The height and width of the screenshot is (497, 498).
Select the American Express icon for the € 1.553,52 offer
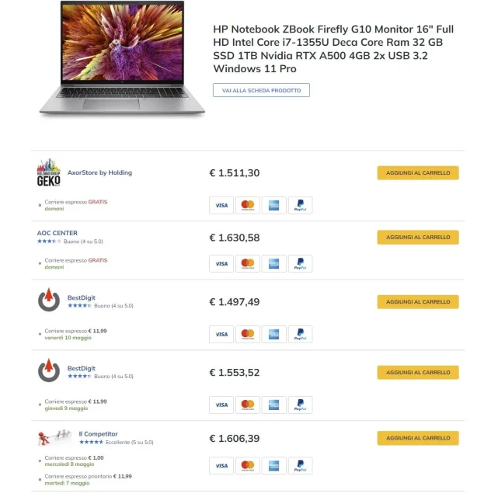coord(273,405)
